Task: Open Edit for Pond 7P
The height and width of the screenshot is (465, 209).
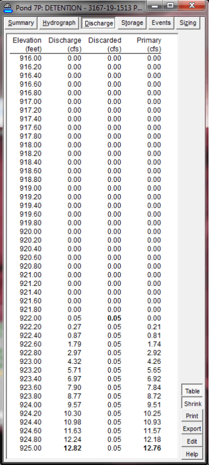Action: pyautogui.click(x=192, y=441)
